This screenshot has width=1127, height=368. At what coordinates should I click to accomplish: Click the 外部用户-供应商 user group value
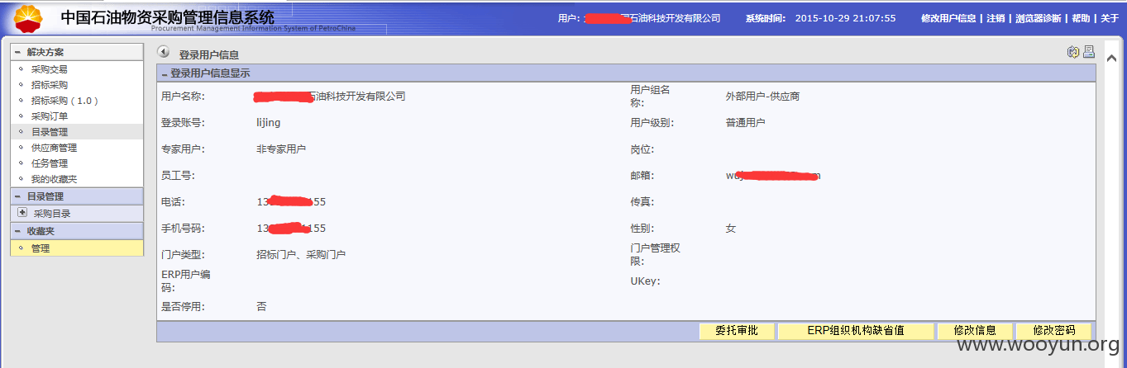click(762, 97)
